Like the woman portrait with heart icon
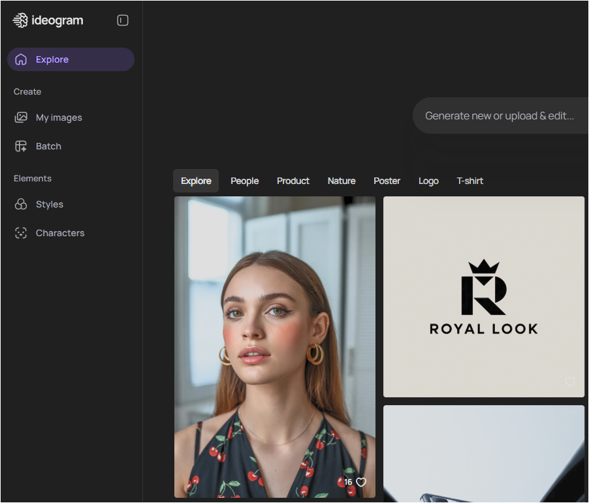589x503 pixels. [x=361, y=482]
